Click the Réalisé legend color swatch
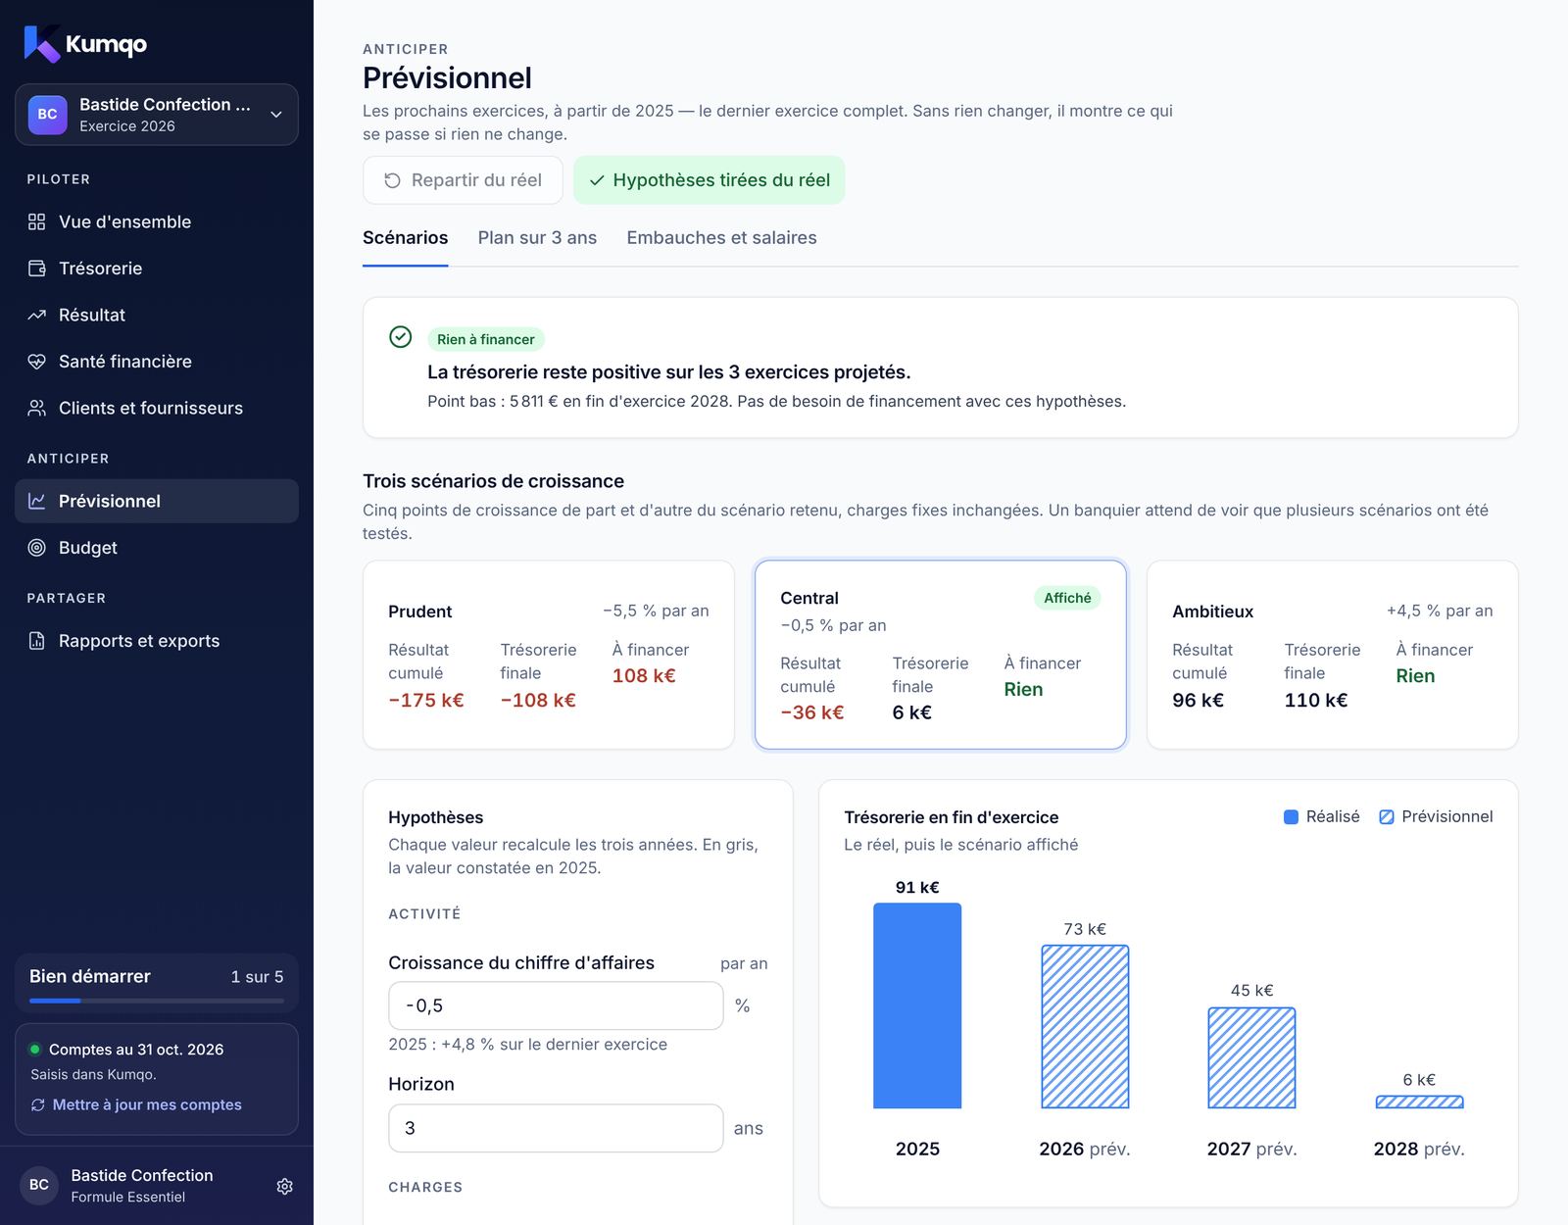The image size is (1568, 1225). [x=1291, y=817]
